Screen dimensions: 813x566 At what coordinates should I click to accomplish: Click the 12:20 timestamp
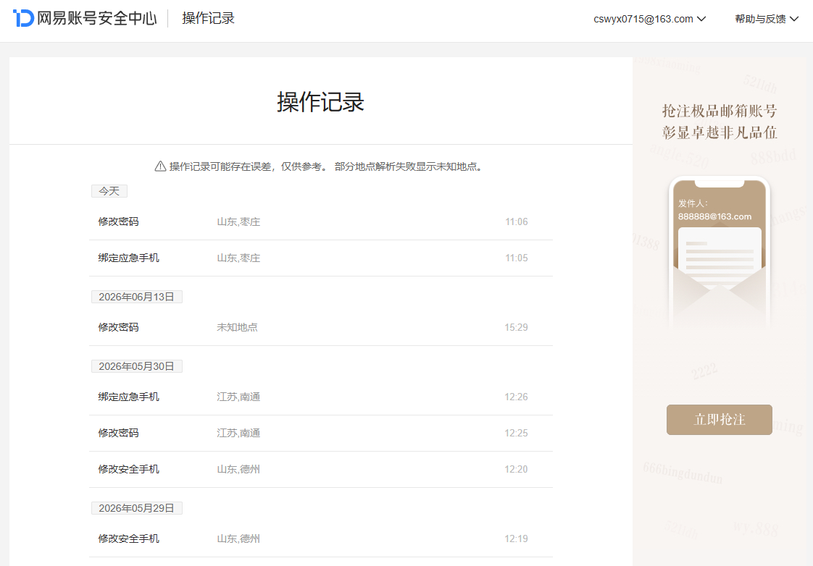click(x=516, y=469)
